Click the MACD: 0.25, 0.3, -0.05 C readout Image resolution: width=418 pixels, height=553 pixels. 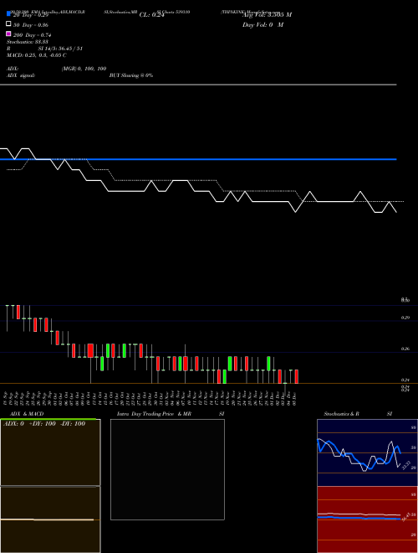click(x=36, y=55)
